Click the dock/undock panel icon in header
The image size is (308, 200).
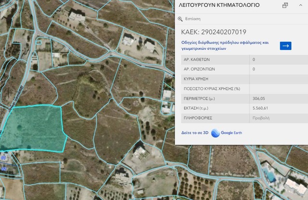[x=285, y=5]
